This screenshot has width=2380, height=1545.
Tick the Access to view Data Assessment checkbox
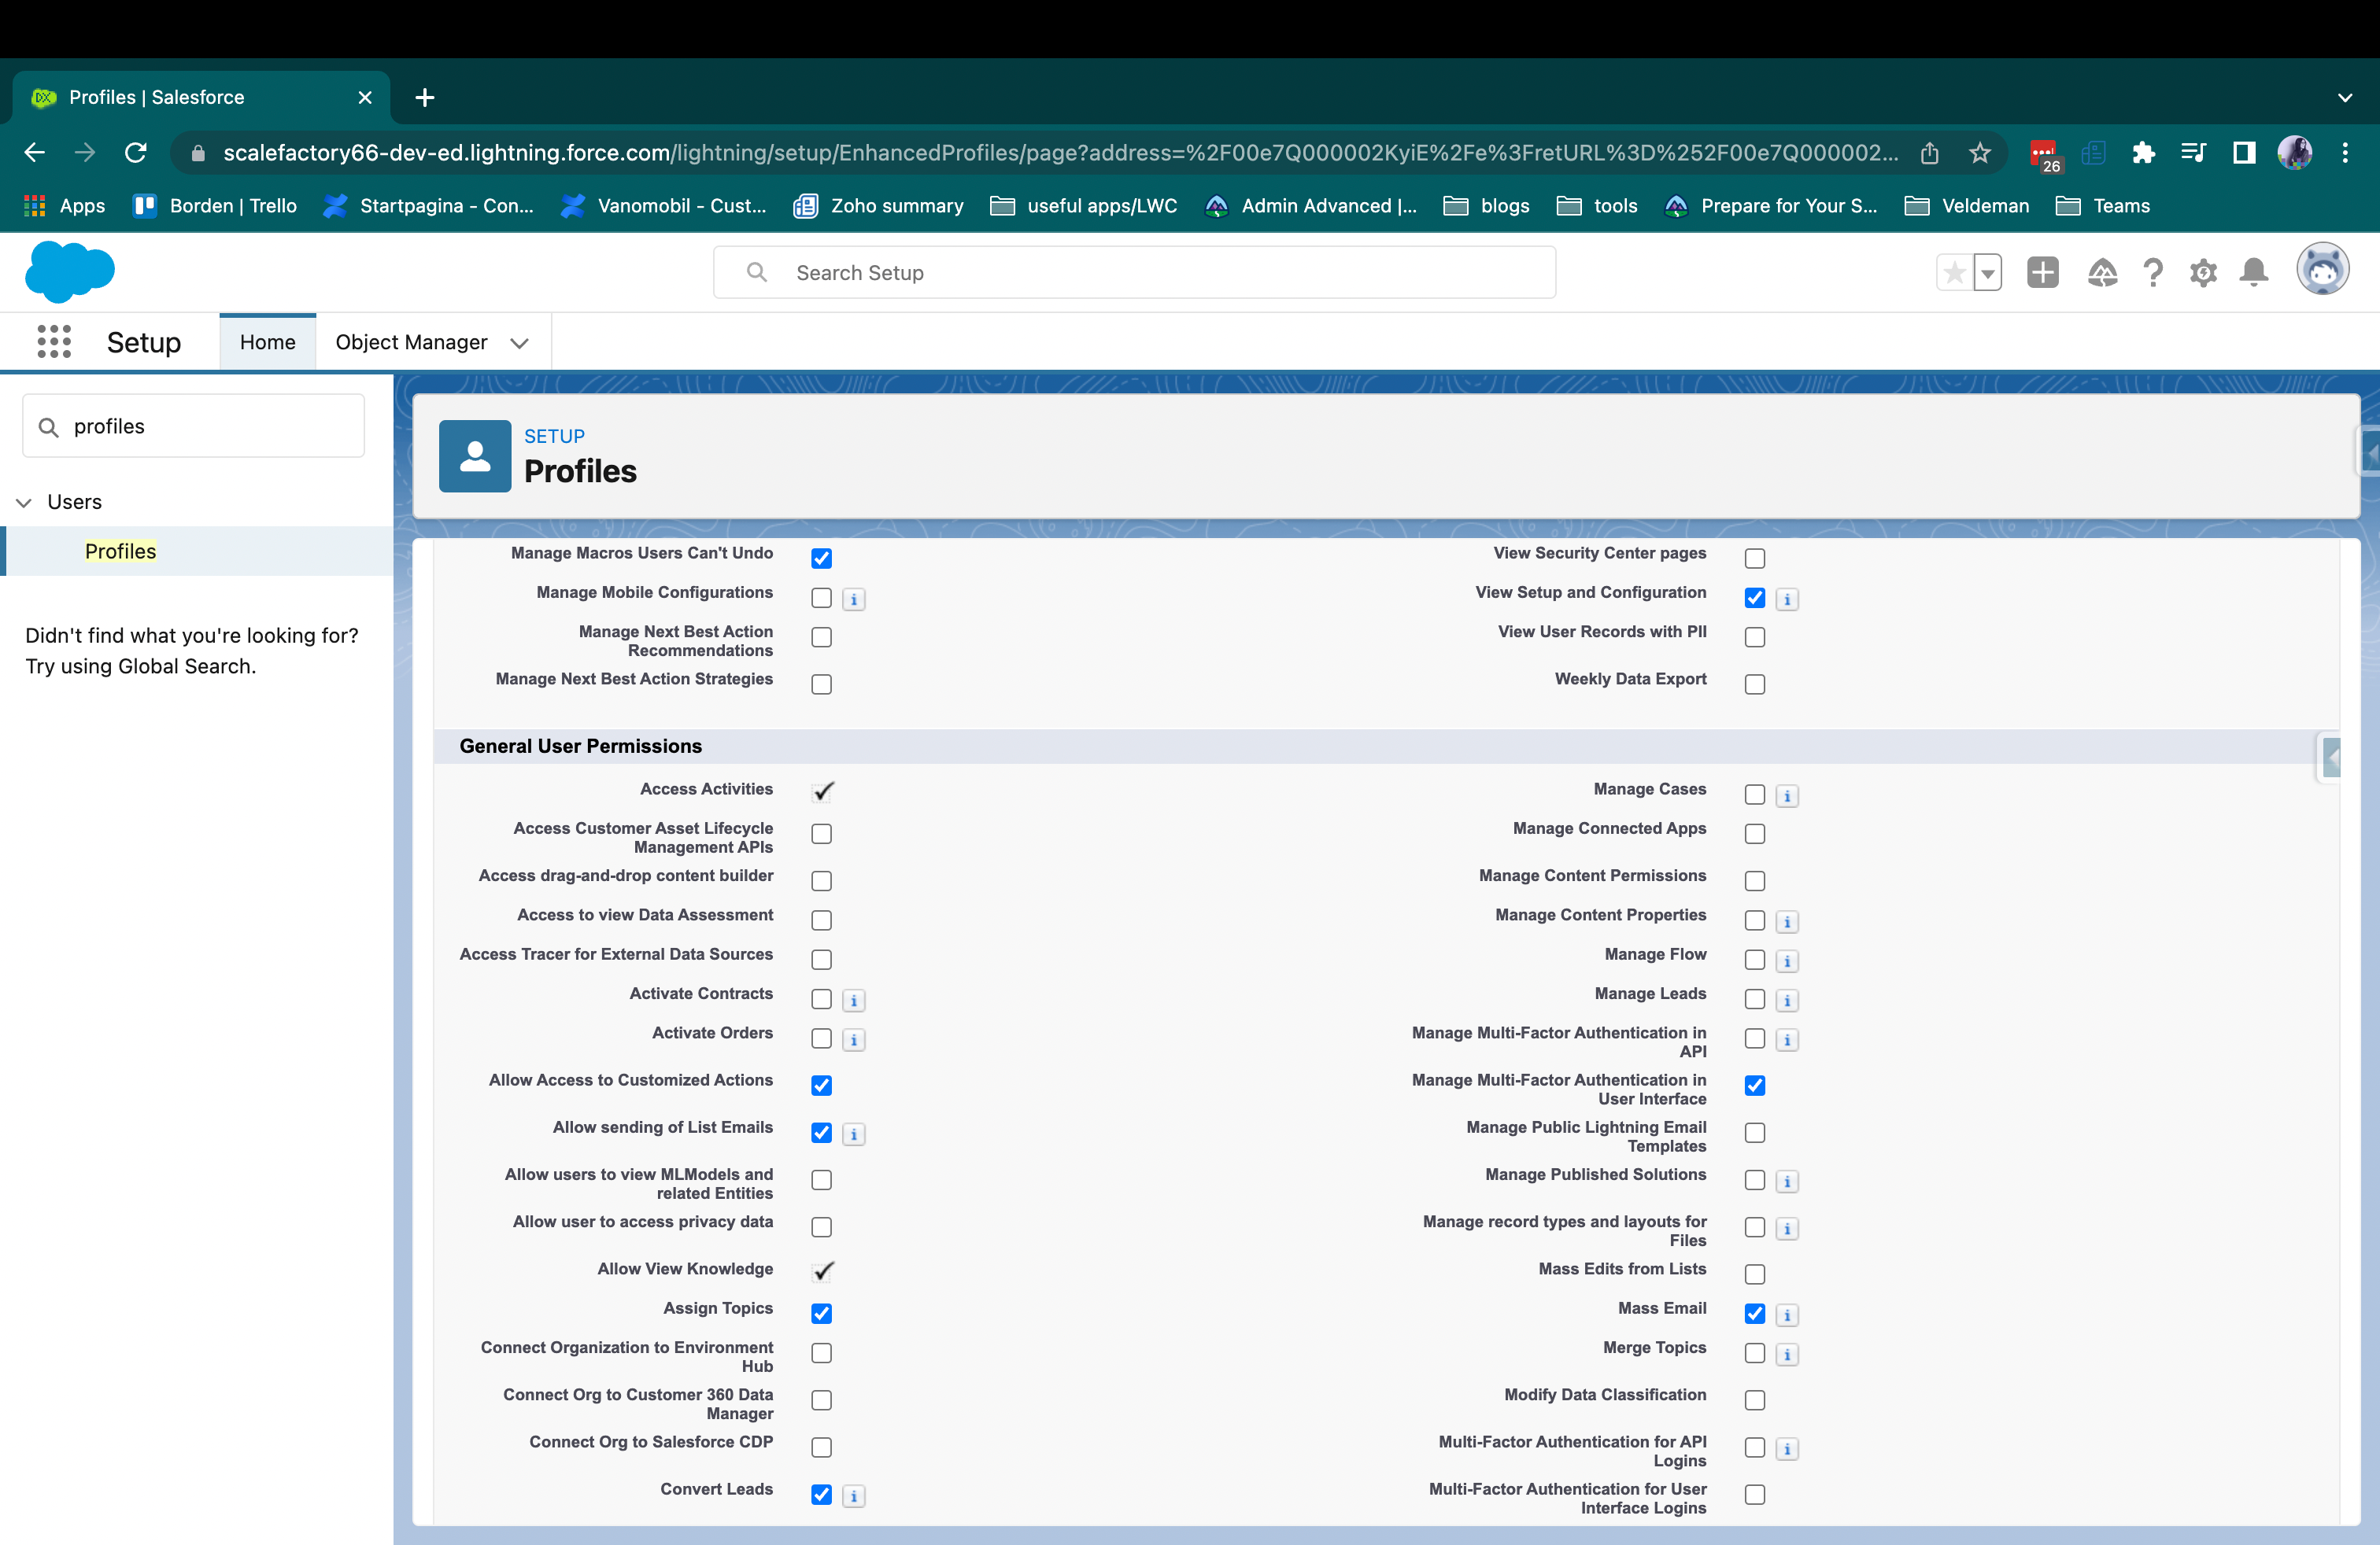[x=821, y=920]
